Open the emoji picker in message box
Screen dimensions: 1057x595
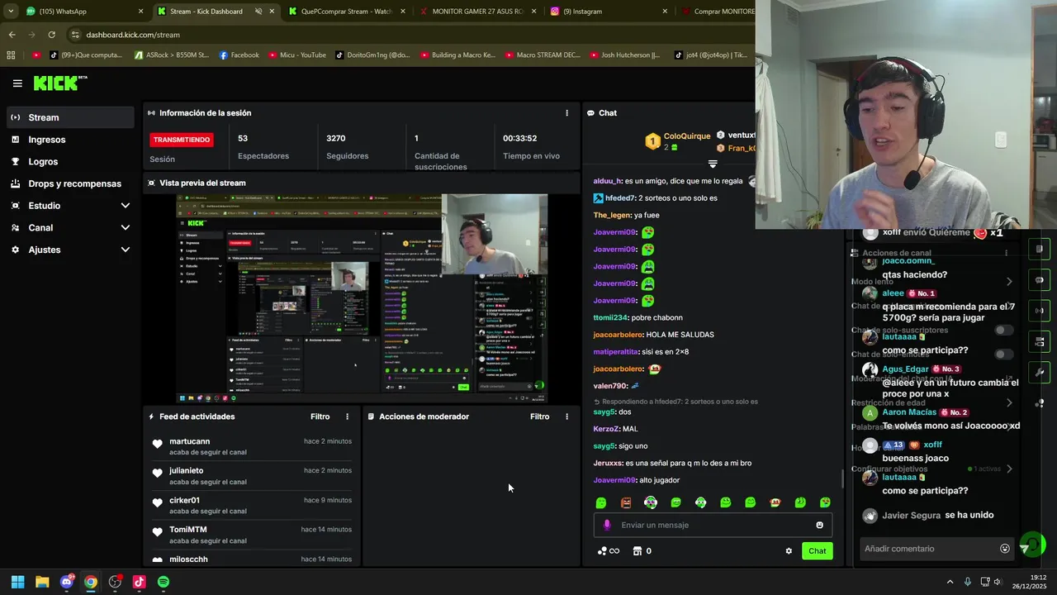(819, 525)
